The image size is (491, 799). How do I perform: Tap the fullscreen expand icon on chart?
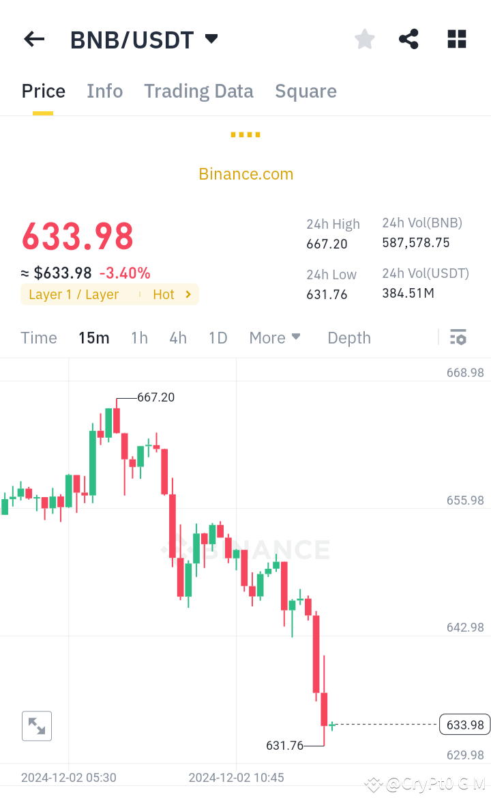click(36, 725)
